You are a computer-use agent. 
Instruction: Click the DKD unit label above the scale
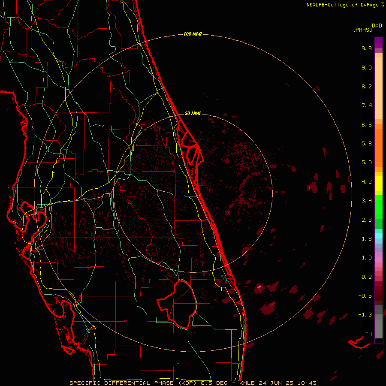point(377,26)
